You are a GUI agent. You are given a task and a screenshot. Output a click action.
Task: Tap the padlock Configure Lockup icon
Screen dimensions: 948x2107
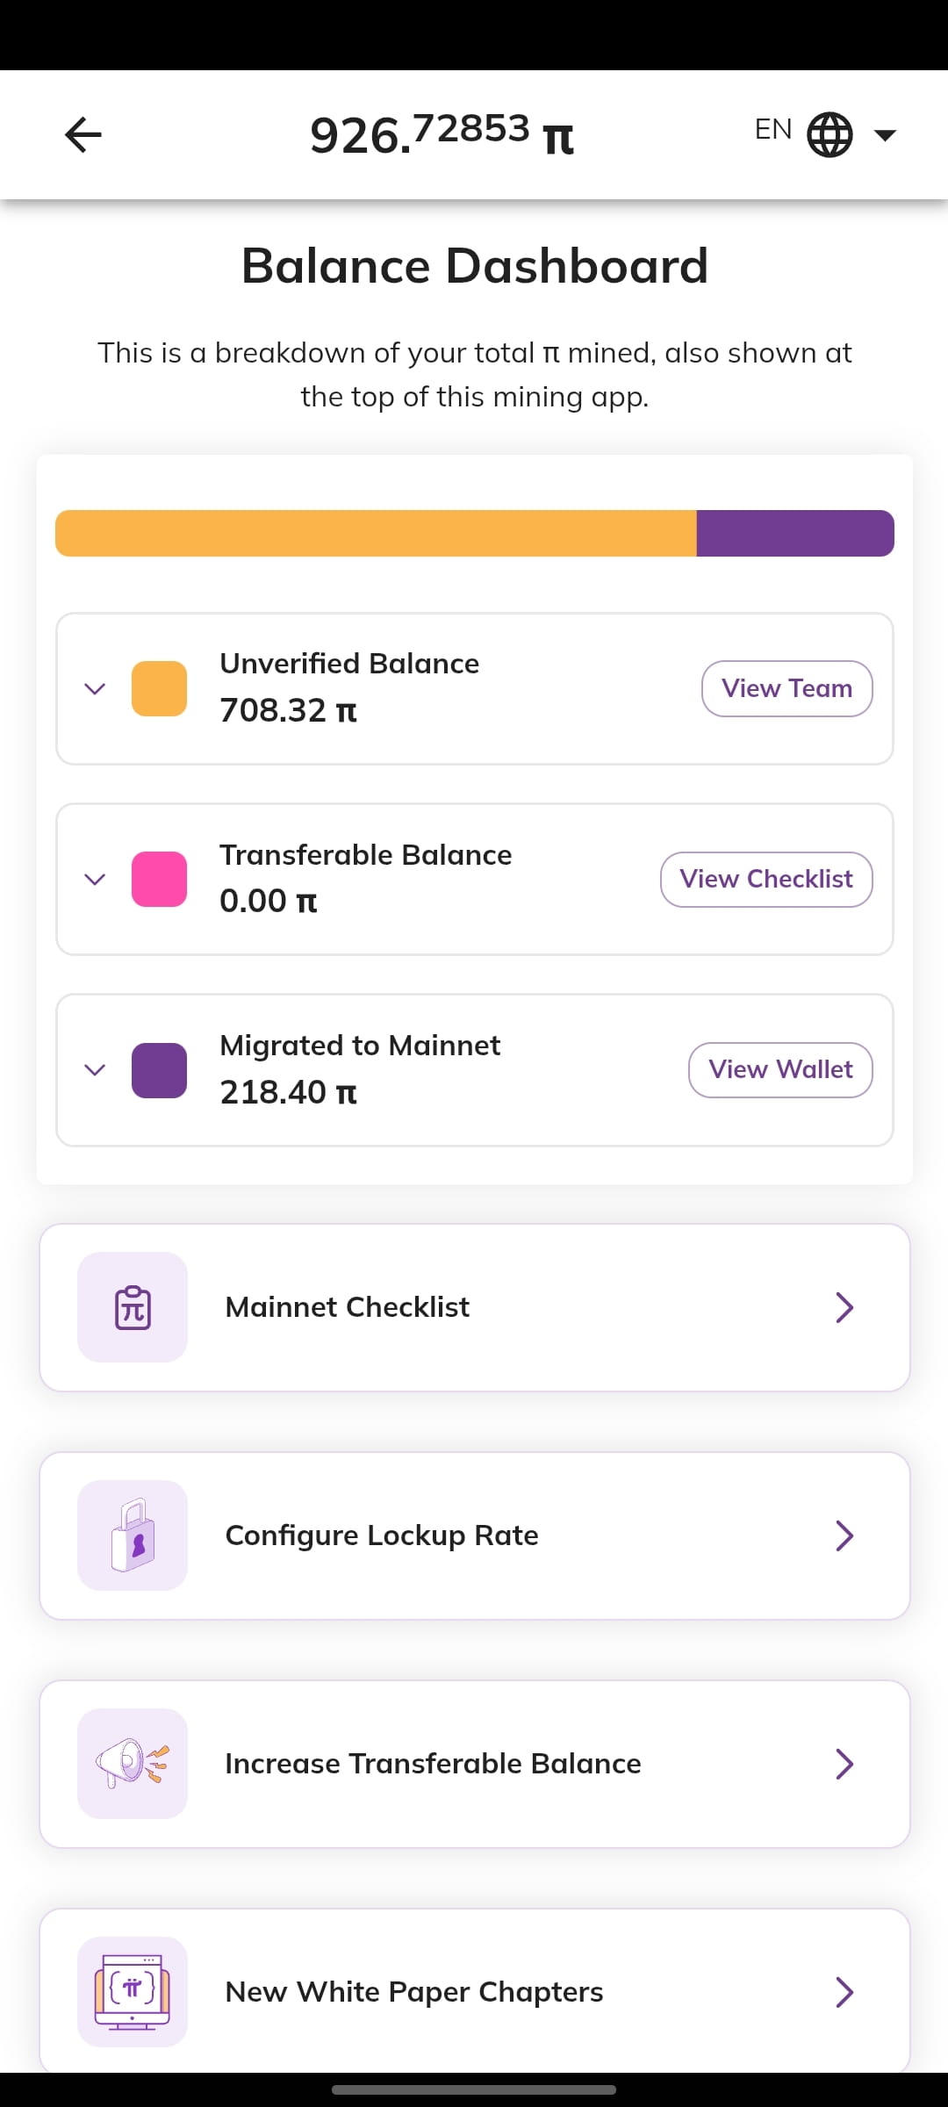click(x=133, y=1535)
